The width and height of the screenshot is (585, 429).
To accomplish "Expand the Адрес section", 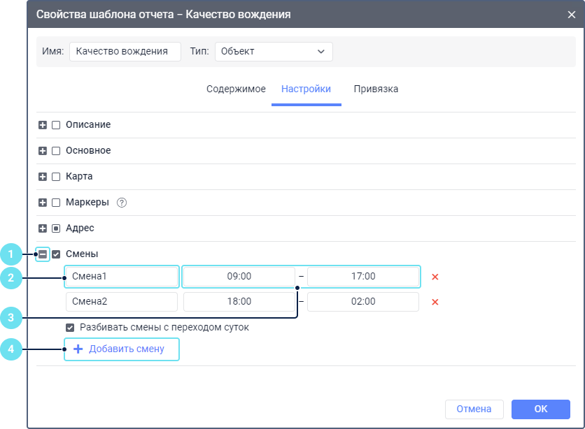I will [x=43, y=228].
